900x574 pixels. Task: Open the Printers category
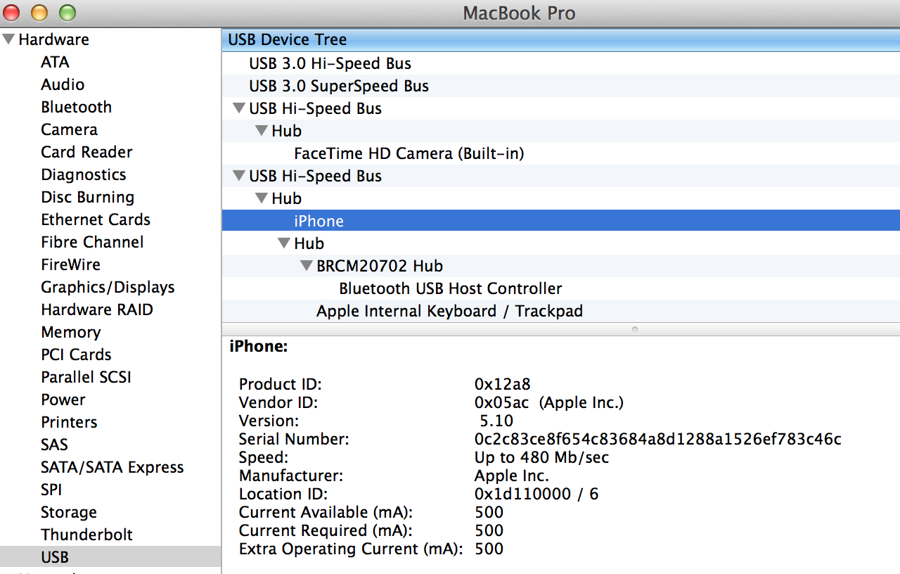69,422
